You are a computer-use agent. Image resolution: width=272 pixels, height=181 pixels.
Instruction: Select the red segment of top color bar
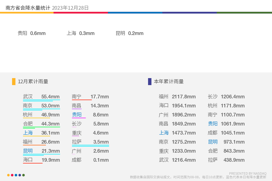click(x=81, y=13)
